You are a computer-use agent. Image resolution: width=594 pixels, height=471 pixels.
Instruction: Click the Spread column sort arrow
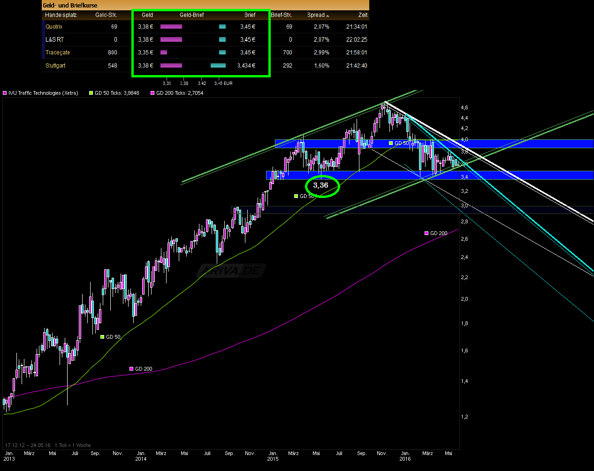tap(328, 15)
